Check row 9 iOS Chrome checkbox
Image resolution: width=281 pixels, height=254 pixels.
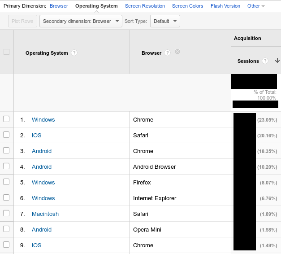6,245
